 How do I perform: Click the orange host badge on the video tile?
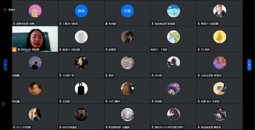(14, 49)
